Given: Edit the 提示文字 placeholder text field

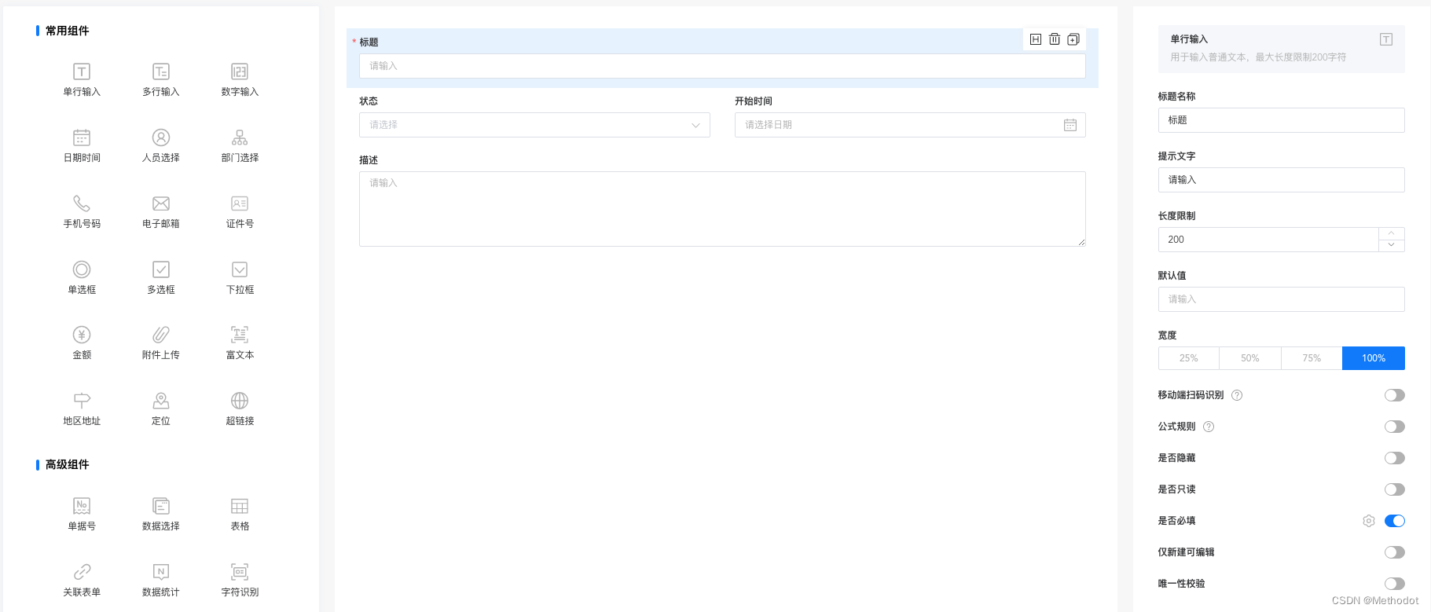Looking at the screenshot, I should (x=1281, y=180).
